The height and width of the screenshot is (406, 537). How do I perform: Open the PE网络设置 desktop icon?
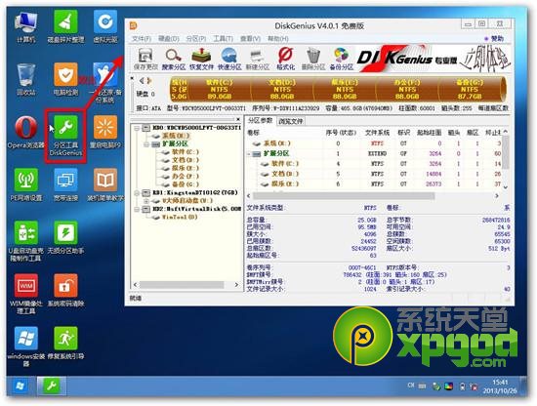click(x=26, y=184)
